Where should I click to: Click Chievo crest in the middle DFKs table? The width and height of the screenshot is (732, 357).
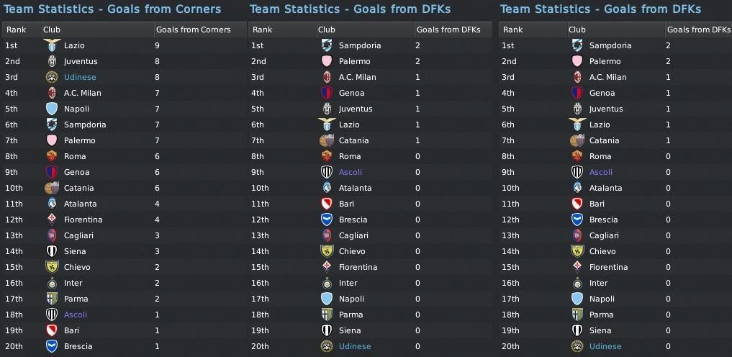click(326, 251)
